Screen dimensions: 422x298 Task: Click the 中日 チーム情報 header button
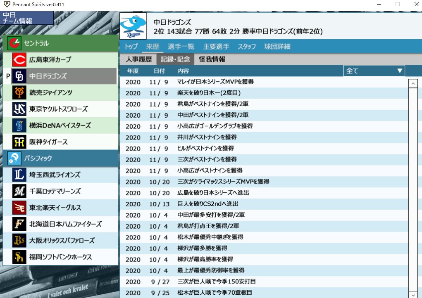click(26, 18)
